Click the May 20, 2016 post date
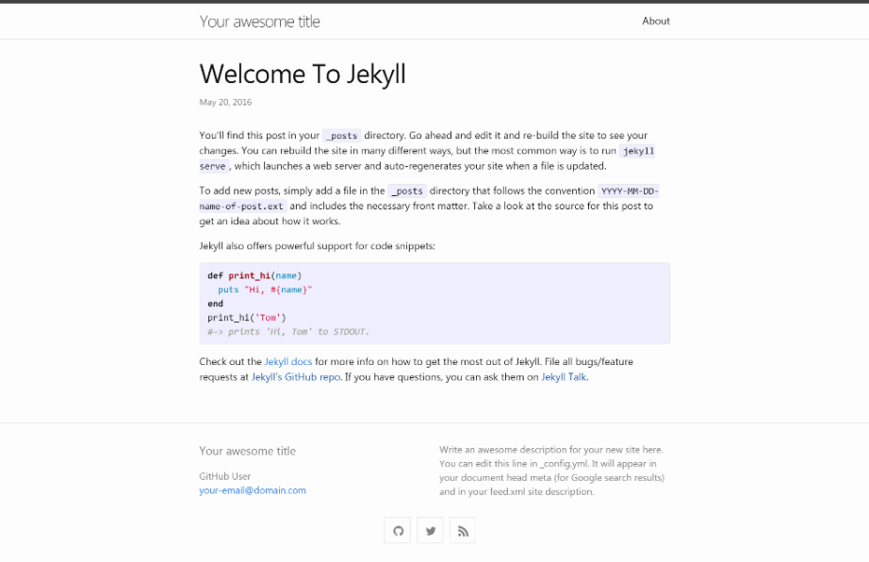Screen dimensions: 869x562 point(225,102)
